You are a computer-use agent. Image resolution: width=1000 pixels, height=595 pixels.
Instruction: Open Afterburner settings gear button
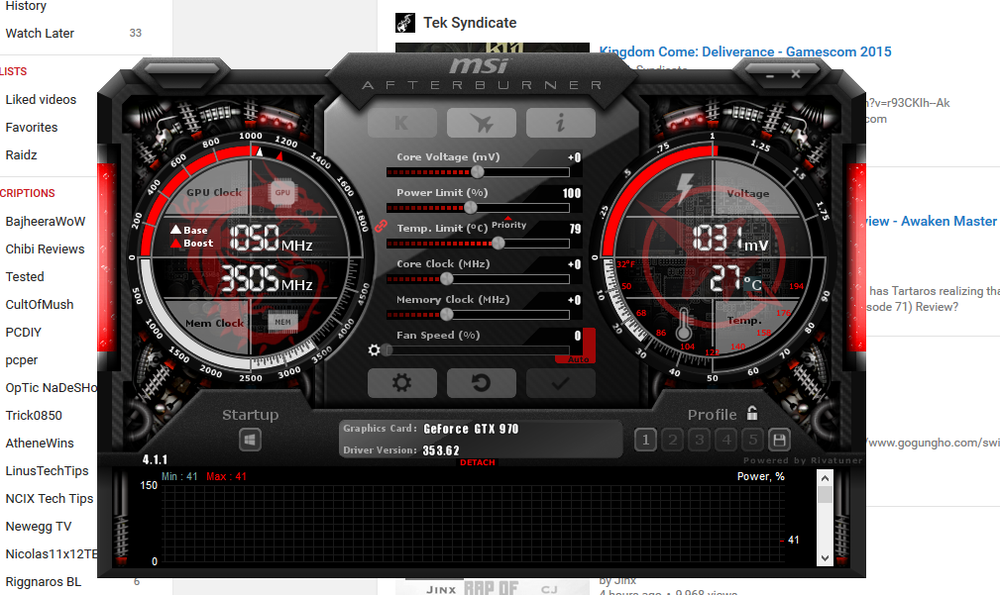click(401, 383)
